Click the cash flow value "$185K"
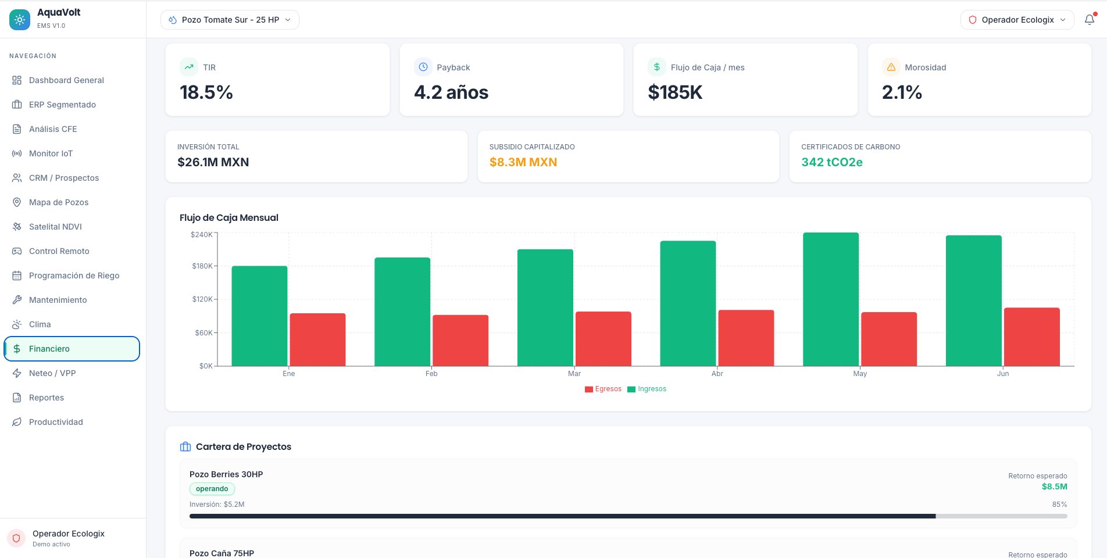This screenshot has width=1107, height=558. pyautogui.click(x=675, y=92)
